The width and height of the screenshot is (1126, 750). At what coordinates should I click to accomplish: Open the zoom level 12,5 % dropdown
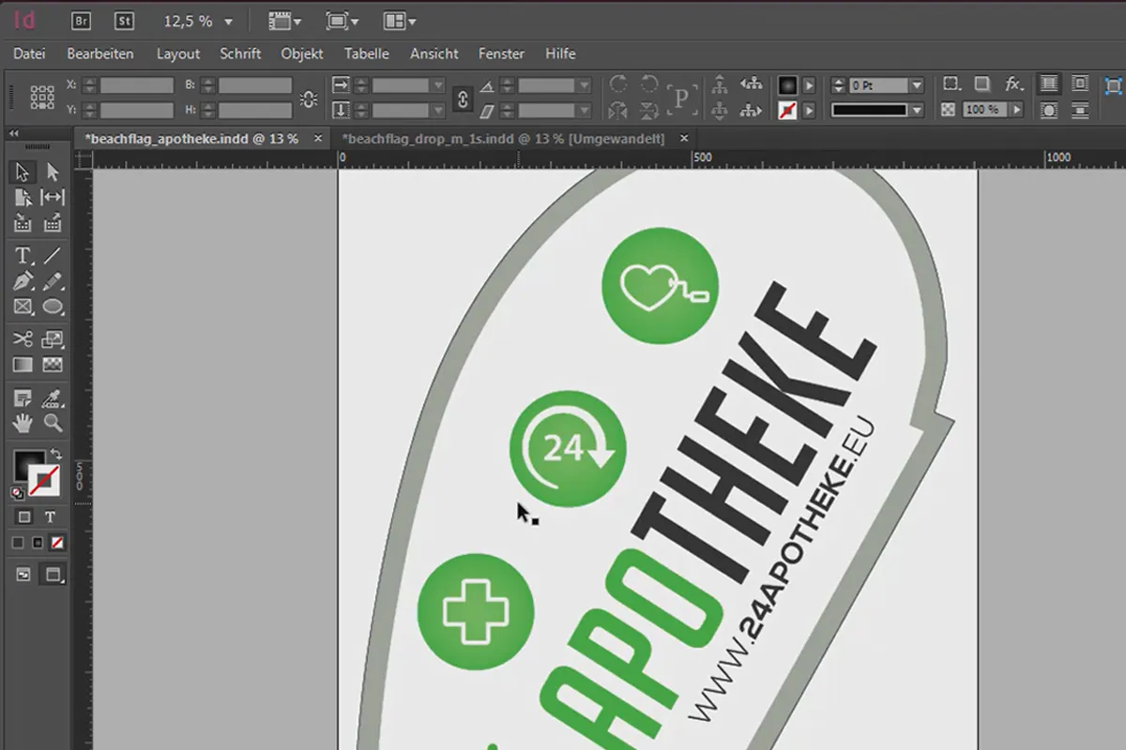tap(228, 21)
